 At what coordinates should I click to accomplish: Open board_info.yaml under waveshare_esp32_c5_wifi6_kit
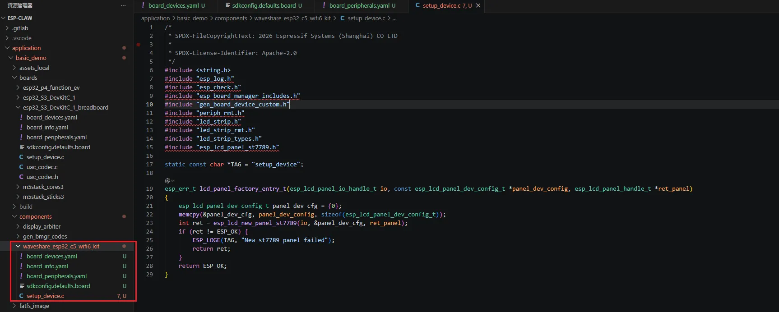pyautogui.click(x=47, y=266)
